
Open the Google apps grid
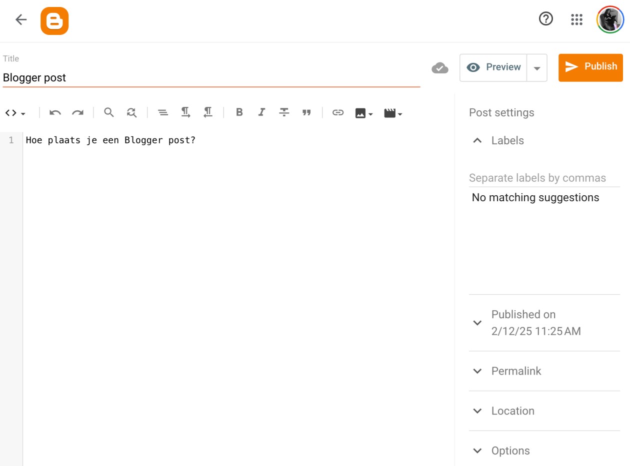(x=576, y=19)
